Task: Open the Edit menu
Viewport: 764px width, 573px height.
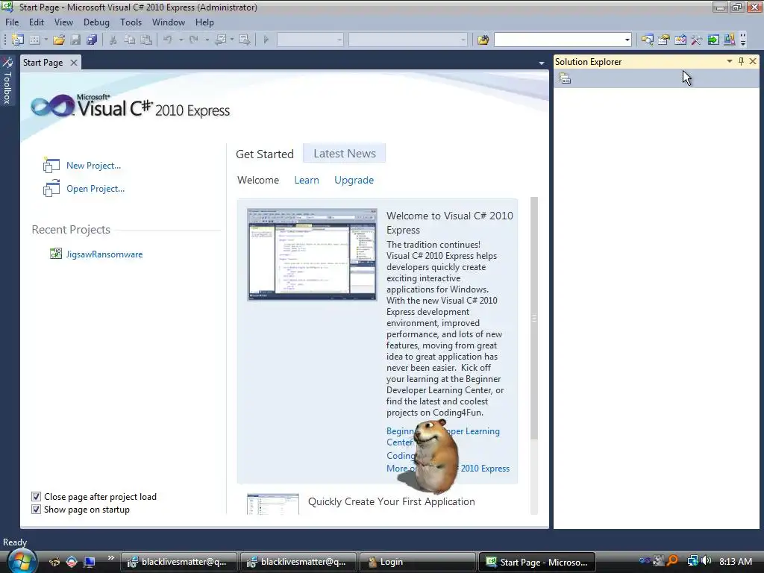Action: (x=37, y=22)
